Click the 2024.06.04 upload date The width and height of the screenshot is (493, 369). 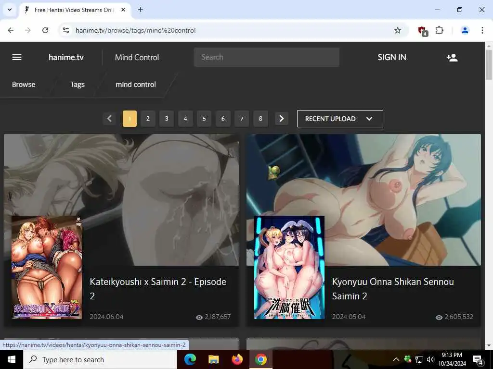point(106,317)
